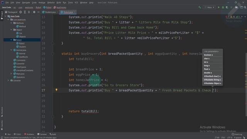Open Project panel gear settings
Image resolution: width=247 pixels, height=139 pixels.
[34, 12]
